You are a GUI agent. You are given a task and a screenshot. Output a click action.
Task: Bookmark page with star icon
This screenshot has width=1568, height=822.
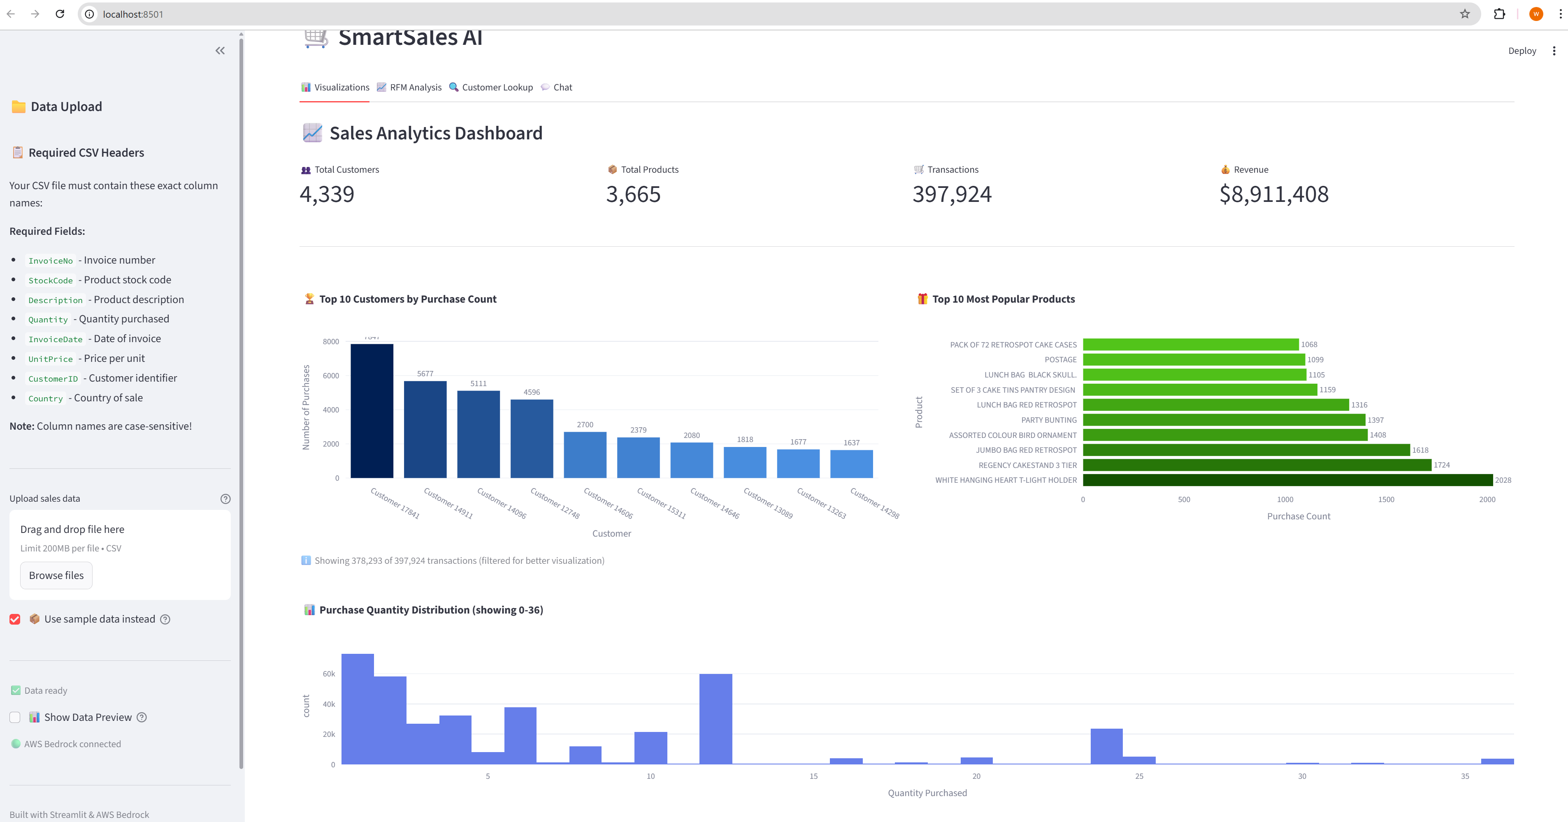click(1464, 14)
